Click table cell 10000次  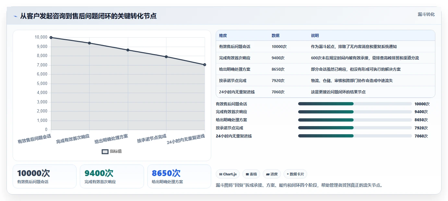click(x=279, y=47)
